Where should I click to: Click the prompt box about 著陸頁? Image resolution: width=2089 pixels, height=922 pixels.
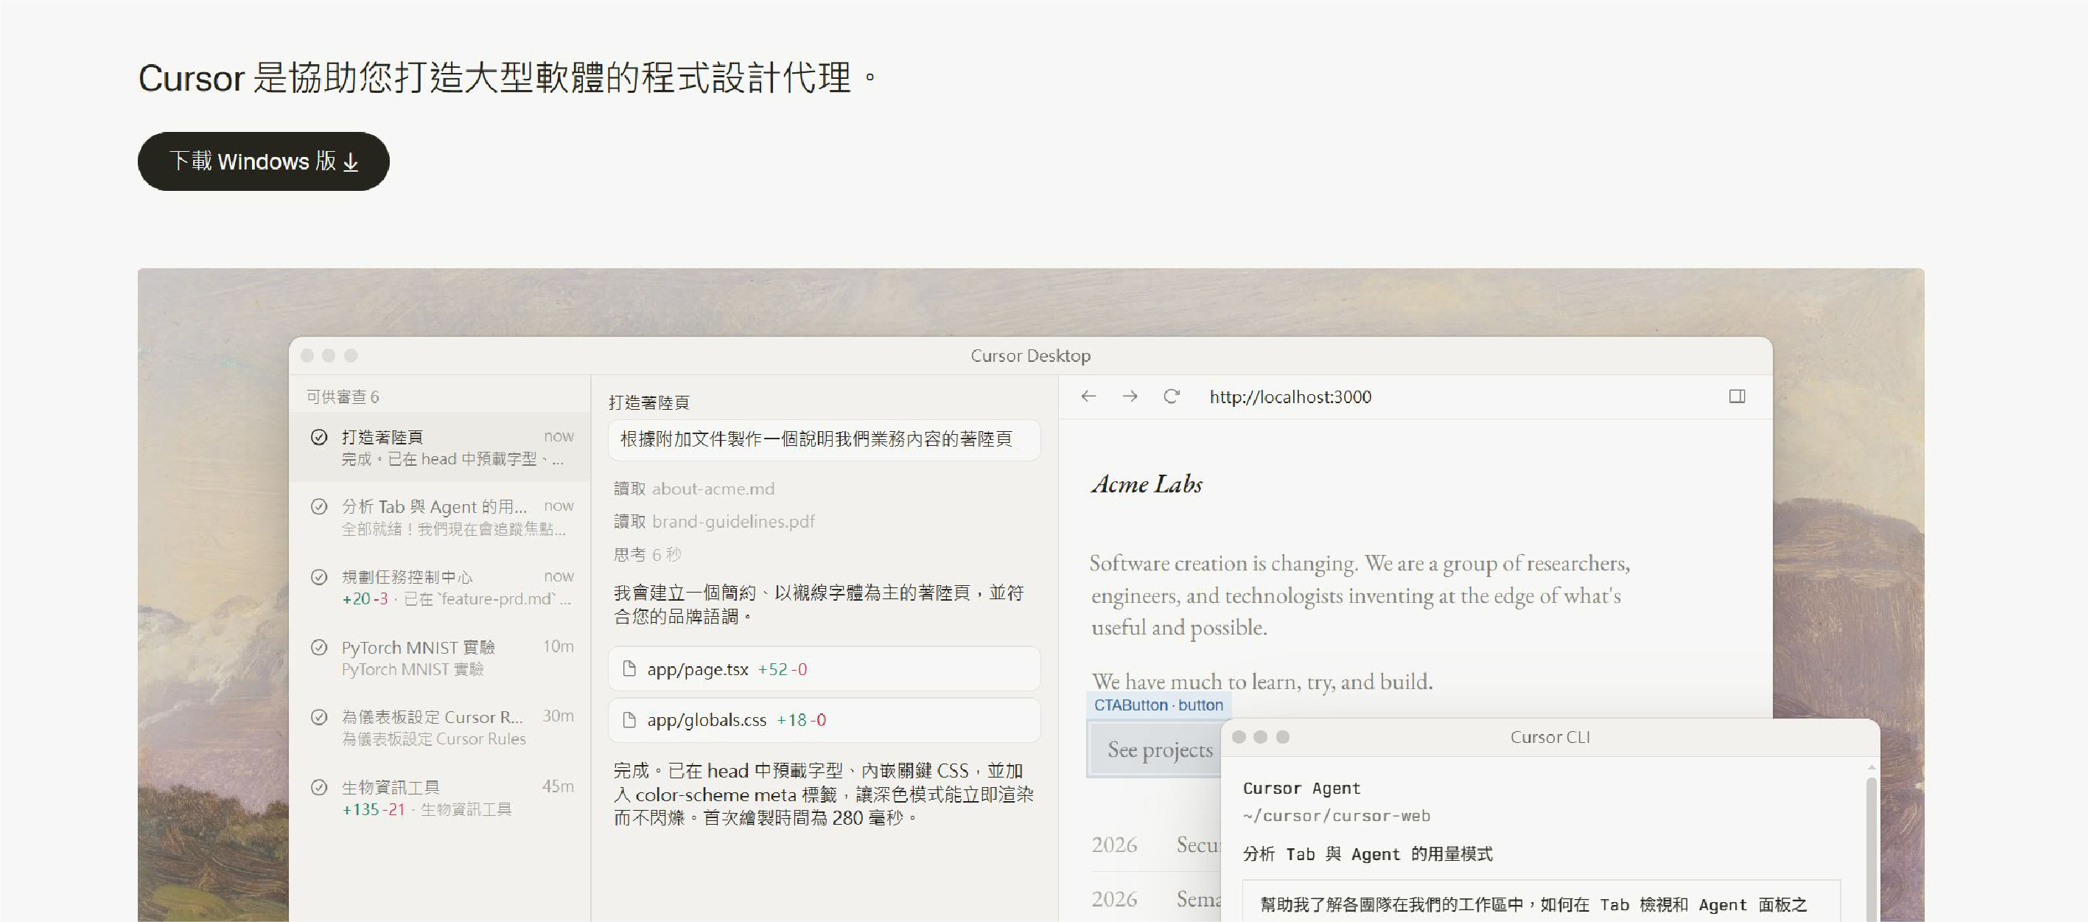(824, 439)
